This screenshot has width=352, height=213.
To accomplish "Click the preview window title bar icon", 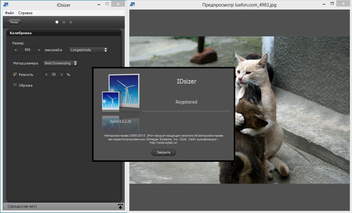I will 132,5.
